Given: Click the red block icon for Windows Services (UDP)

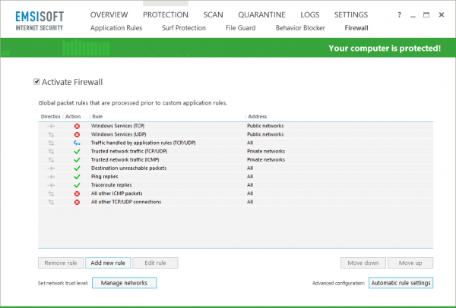Looking at the screenshot, I should [x=77, y=135].
